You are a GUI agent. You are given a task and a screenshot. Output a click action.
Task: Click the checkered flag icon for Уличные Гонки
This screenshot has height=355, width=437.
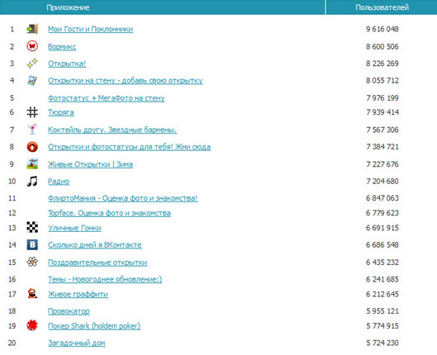point(32,228)
